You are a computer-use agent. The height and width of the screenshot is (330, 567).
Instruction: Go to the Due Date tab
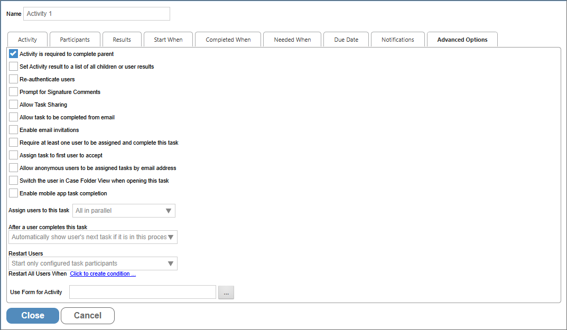pos(346,40)
